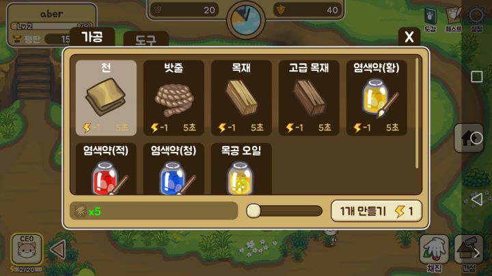
Task: Select the yellow dye 염색약(황) jar
Action: click(377, 98)
